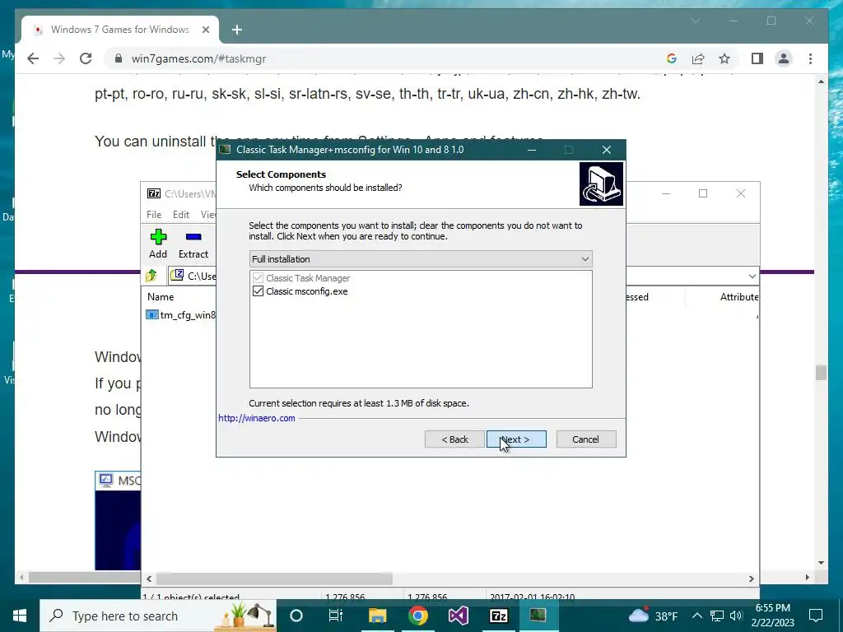Click the share page icon
This screenshot has width=843, height=632.
point(698,58)
